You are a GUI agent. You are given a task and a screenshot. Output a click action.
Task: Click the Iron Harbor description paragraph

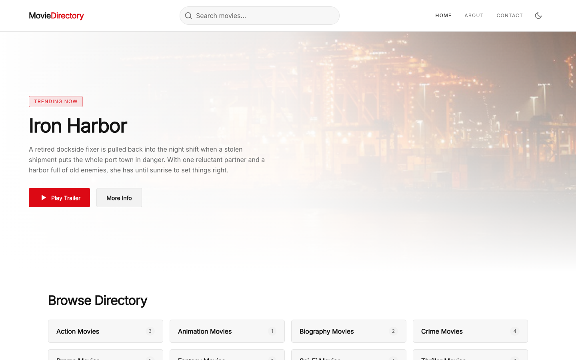coord(147,160)
